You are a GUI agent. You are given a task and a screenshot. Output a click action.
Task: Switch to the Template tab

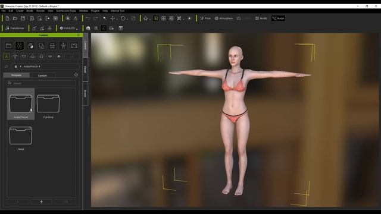tap(17, 75)
